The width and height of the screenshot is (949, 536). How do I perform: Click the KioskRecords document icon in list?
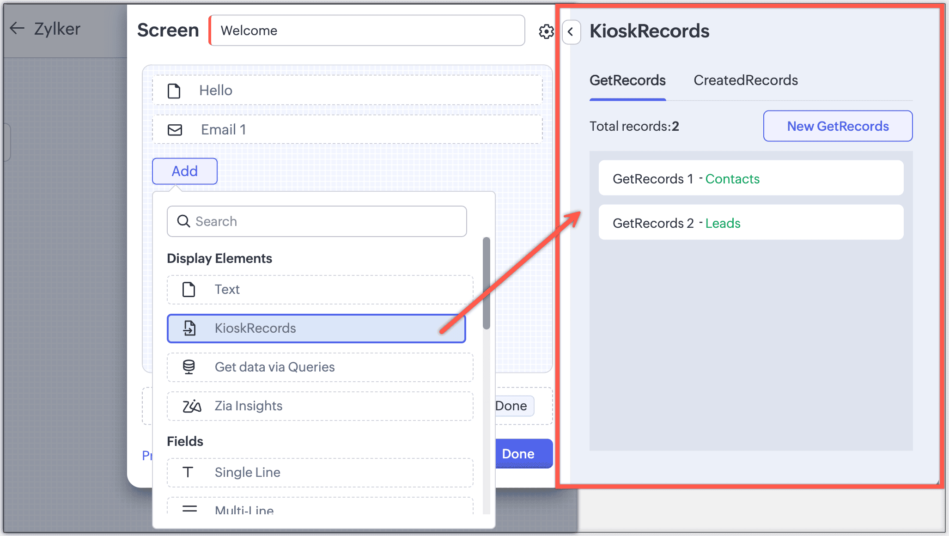(189, 328)
